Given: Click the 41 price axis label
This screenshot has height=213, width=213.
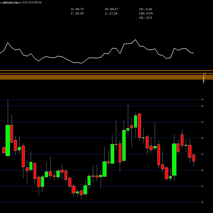Looking at the screenshot, I should tap(202, 122).
